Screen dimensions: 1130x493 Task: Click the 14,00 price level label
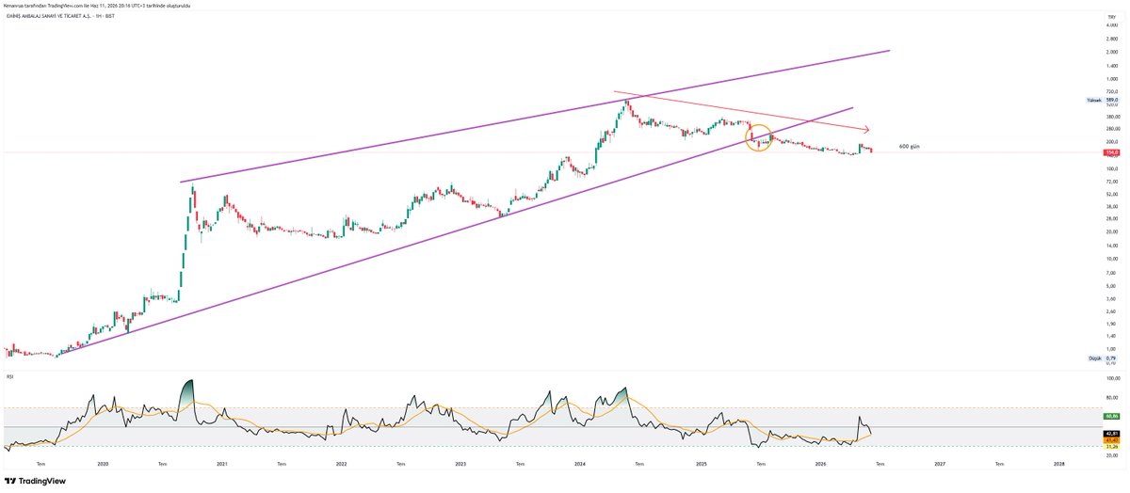(1111, 246)
